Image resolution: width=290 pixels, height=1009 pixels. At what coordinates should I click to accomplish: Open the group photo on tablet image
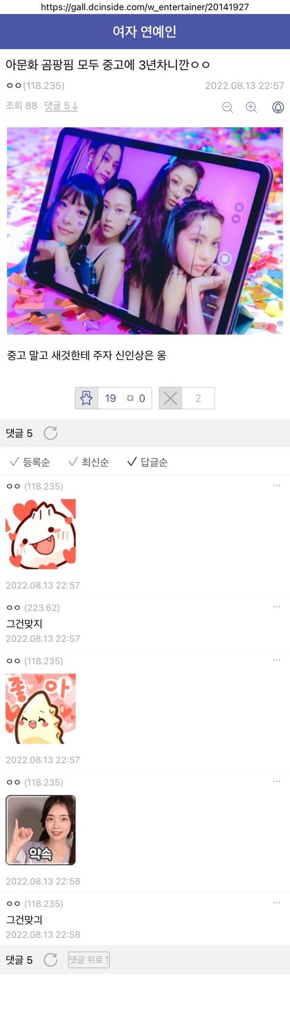pos(145,230)
